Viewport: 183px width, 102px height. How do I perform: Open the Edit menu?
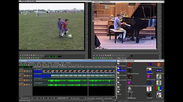coord(25,63)
